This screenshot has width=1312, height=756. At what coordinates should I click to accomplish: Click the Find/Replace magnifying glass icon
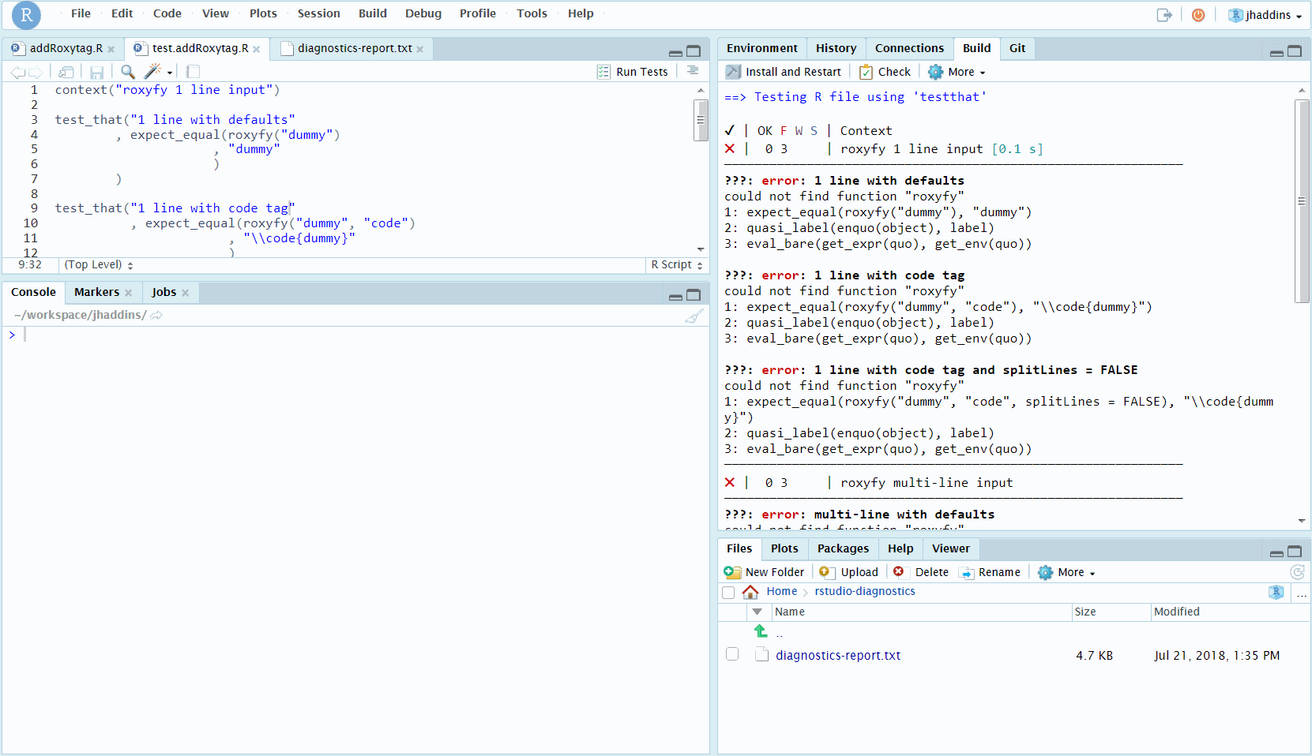coord(127,71)
